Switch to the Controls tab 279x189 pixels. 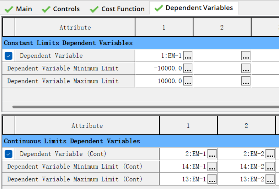[61, 9]
